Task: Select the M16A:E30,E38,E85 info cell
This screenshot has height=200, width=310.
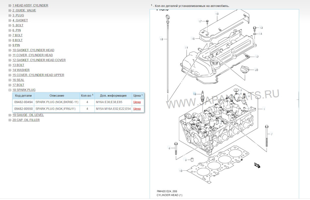Action: click(x=113, y=102)
